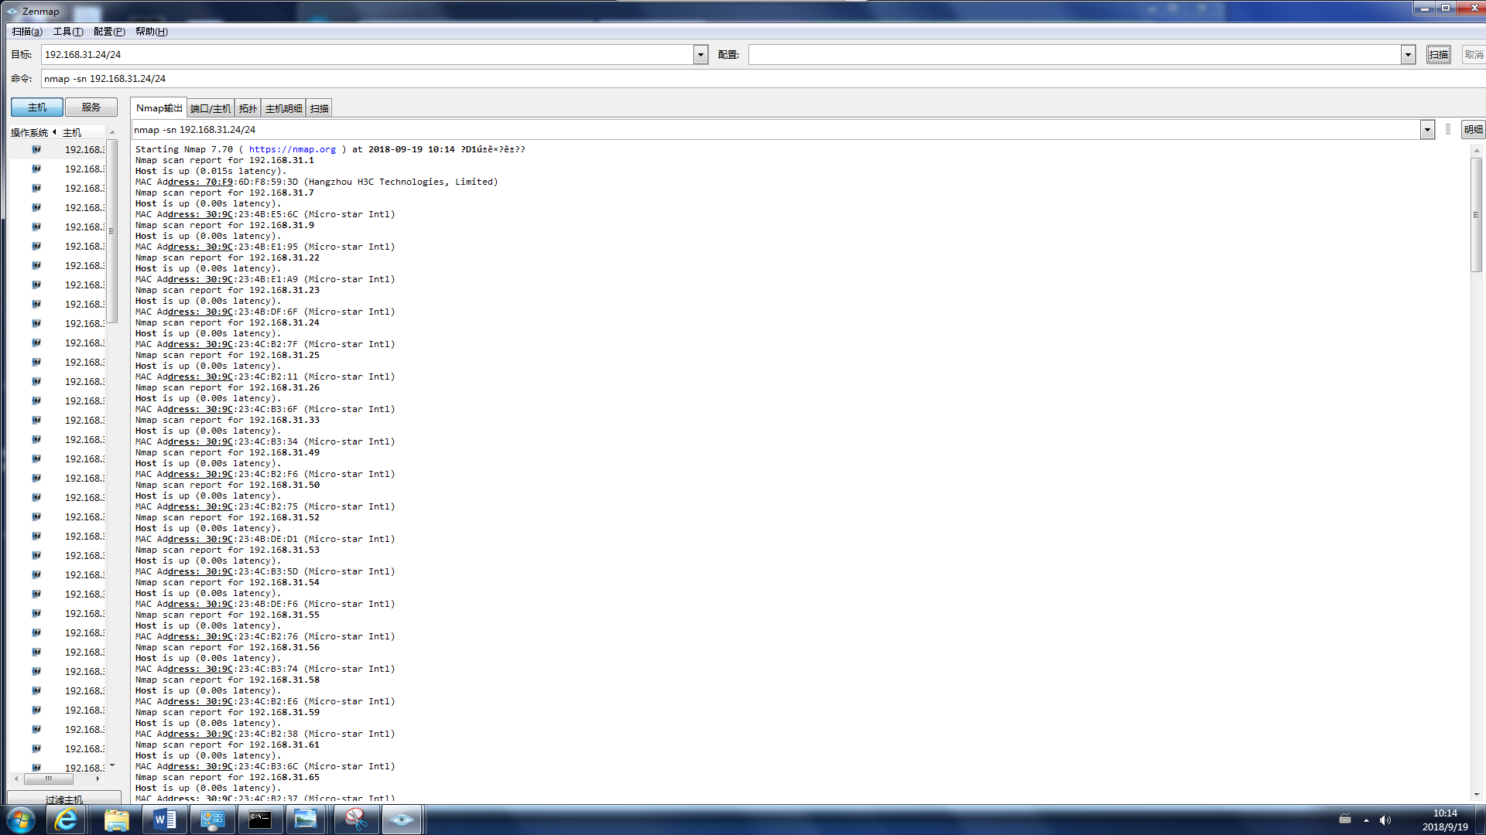Expand the 配置 profile dropdown arrow
1486x835 pixels.
tap(1408, 55)
